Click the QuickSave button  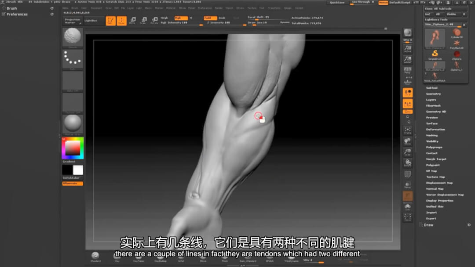(x=337, y=3)
